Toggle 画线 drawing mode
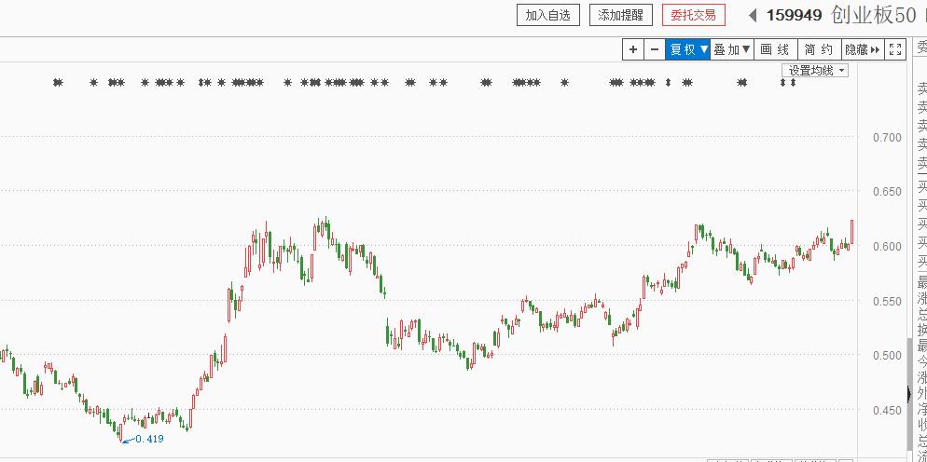Image resolution: width=927 pixels, height=462 pixels. [775, 49]
